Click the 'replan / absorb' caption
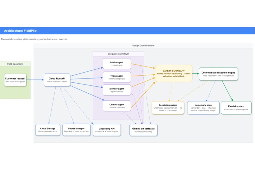The image size is (255, 170). click(x=117, y=91)
